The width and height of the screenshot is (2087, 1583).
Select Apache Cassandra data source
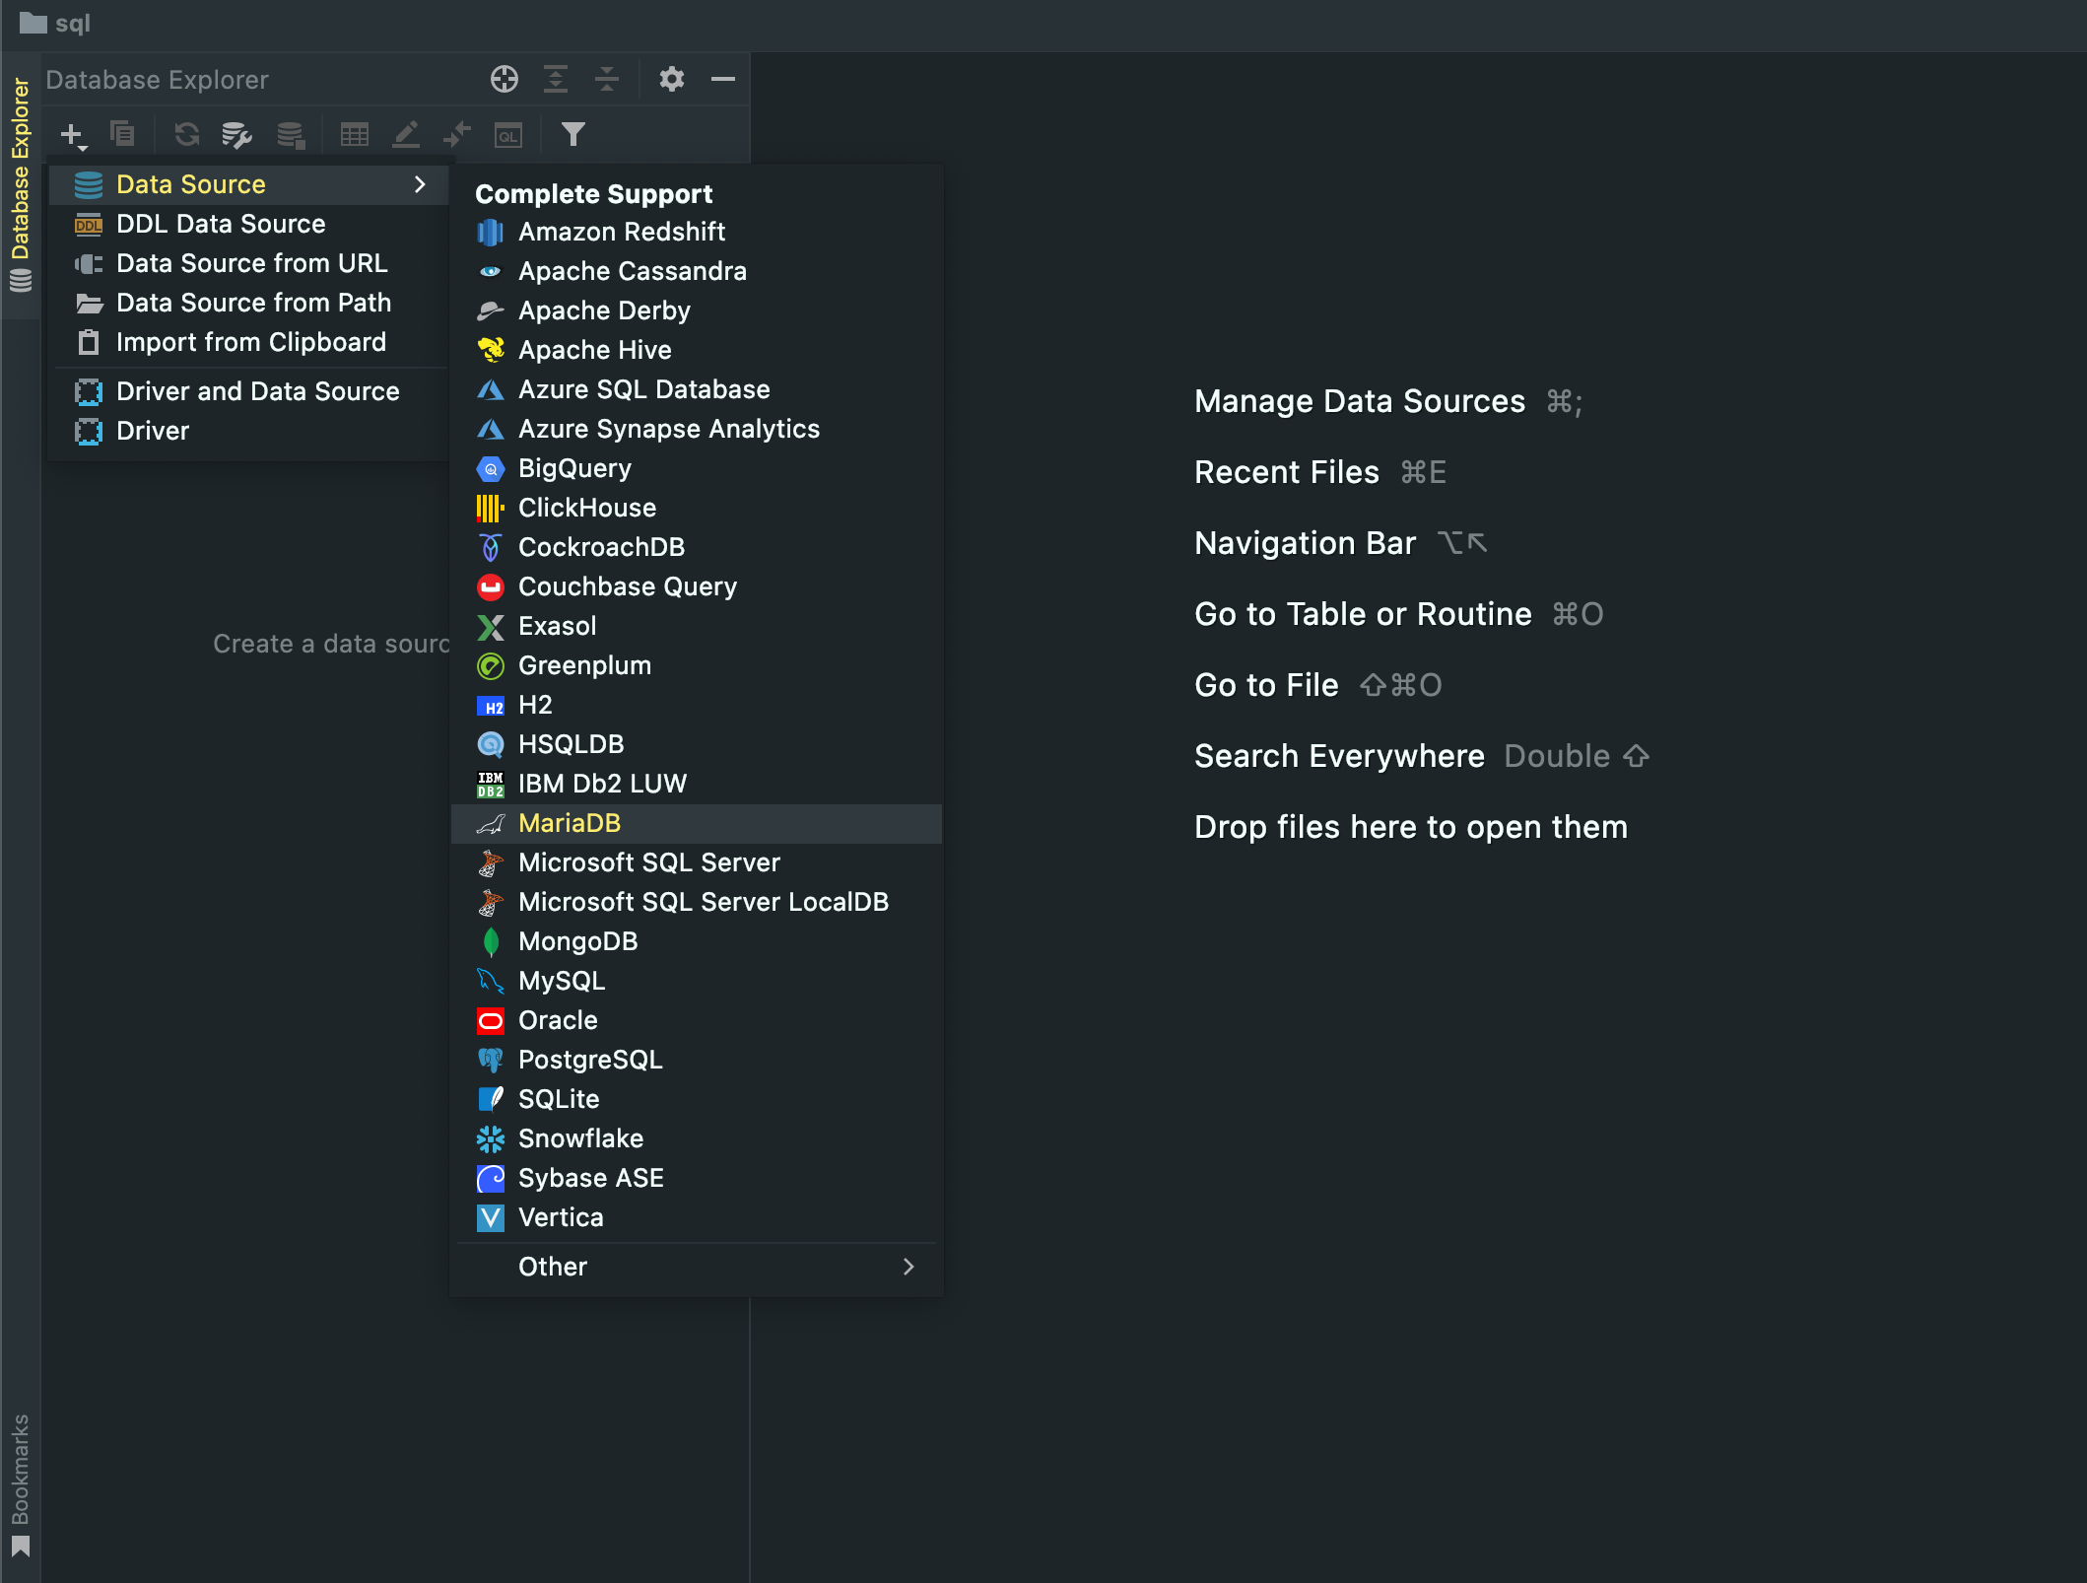(696, 271)
